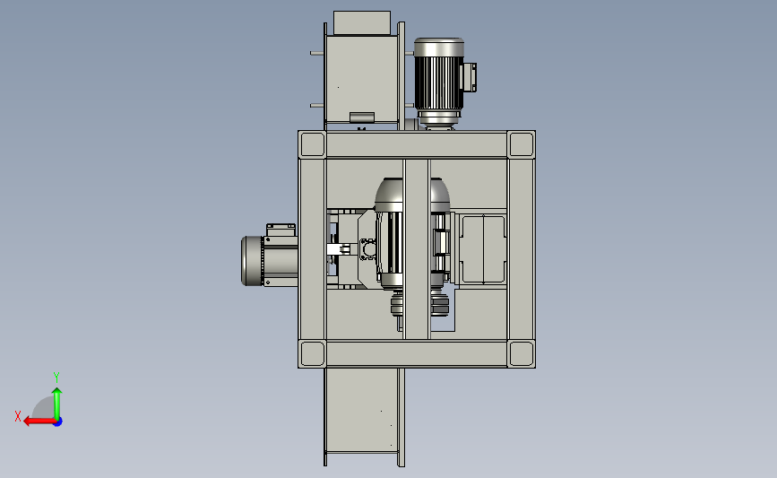
Task: Select the bottom-left corner plate of frame
Action: 312,354
